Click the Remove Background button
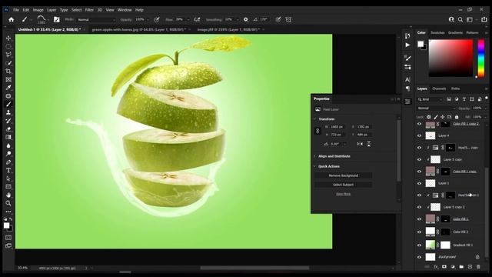This screenshot has height=277, width=492. click(x=344, y=175)
